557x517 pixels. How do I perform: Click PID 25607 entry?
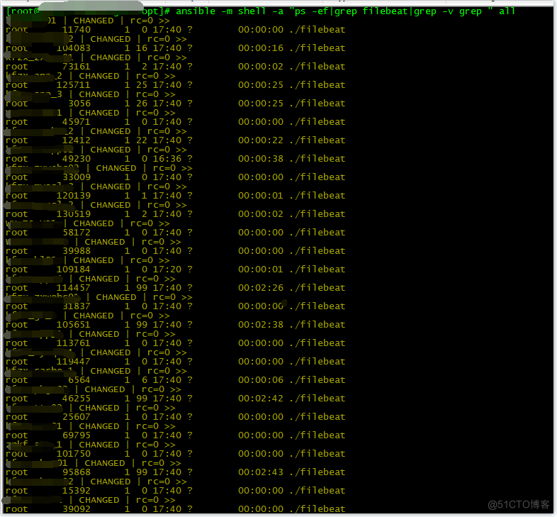pos(77,418)
